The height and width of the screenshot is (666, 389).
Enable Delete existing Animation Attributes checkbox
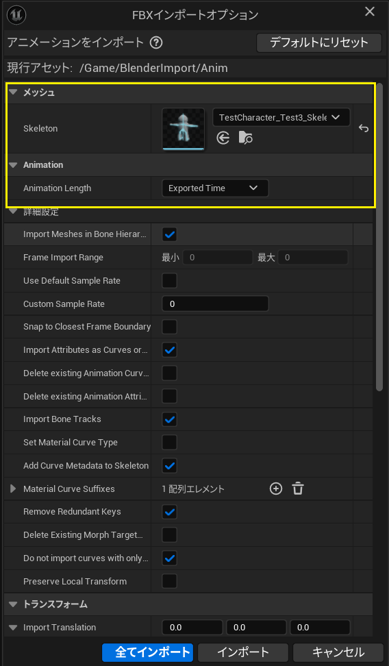pos(170,396)
